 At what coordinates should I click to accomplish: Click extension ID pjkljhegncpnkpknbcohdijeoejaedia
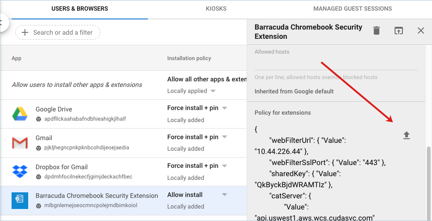tap(86, 147)
